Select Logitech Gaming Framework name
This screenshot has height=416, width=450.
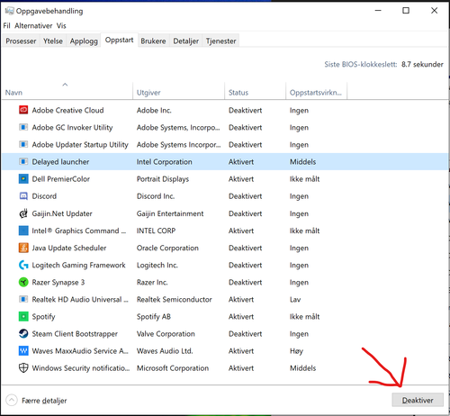(78, 266)
